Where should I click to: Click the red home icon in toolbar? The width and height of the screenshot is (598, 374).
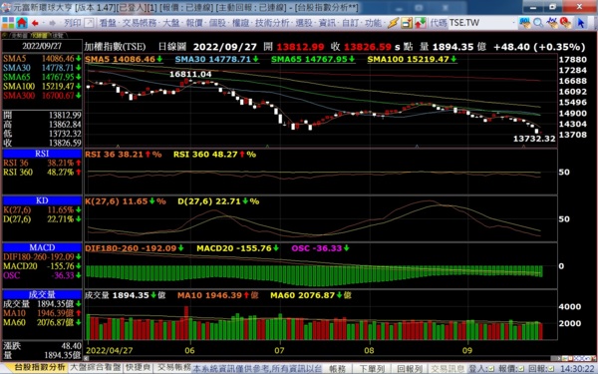[x=22, y=23]
